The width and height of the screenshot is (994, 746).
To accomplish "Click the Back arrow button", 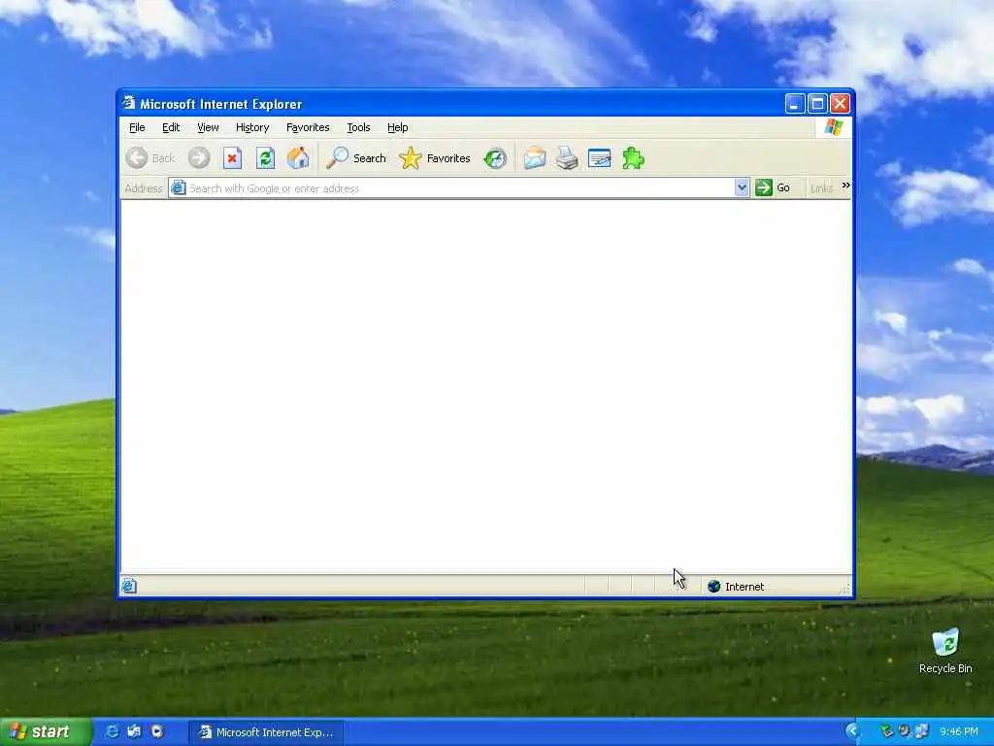I will (x=150, y=158).
